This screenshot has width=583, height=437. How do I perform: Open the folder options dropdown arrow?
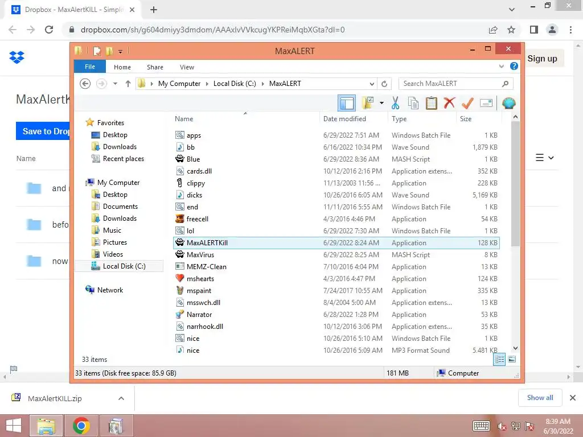381,103
